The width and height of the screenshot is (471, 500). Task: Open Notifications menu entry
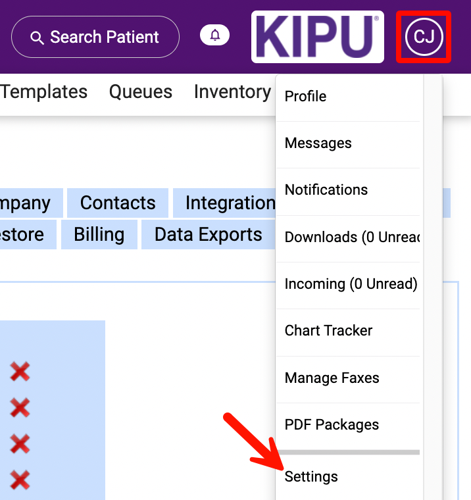pyautogui.click(x=326, y=189)
